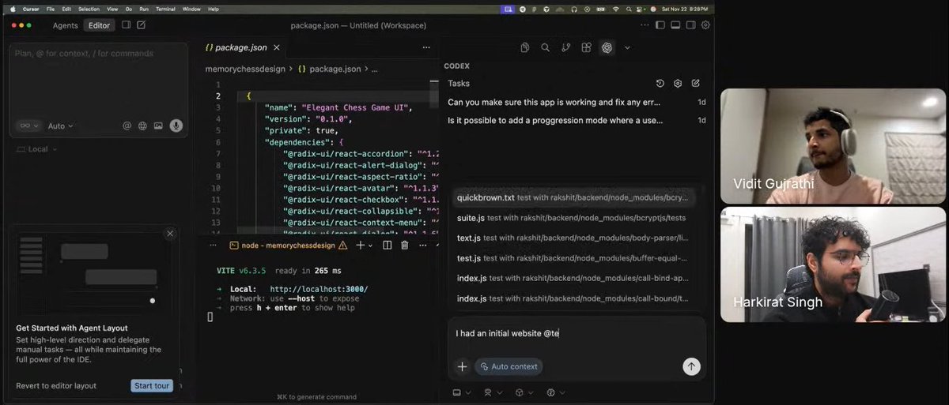This screenshot has width=949, height=405.
Task: Click memorychessdesign breadcrumb
Action: [x=246, y=69]
